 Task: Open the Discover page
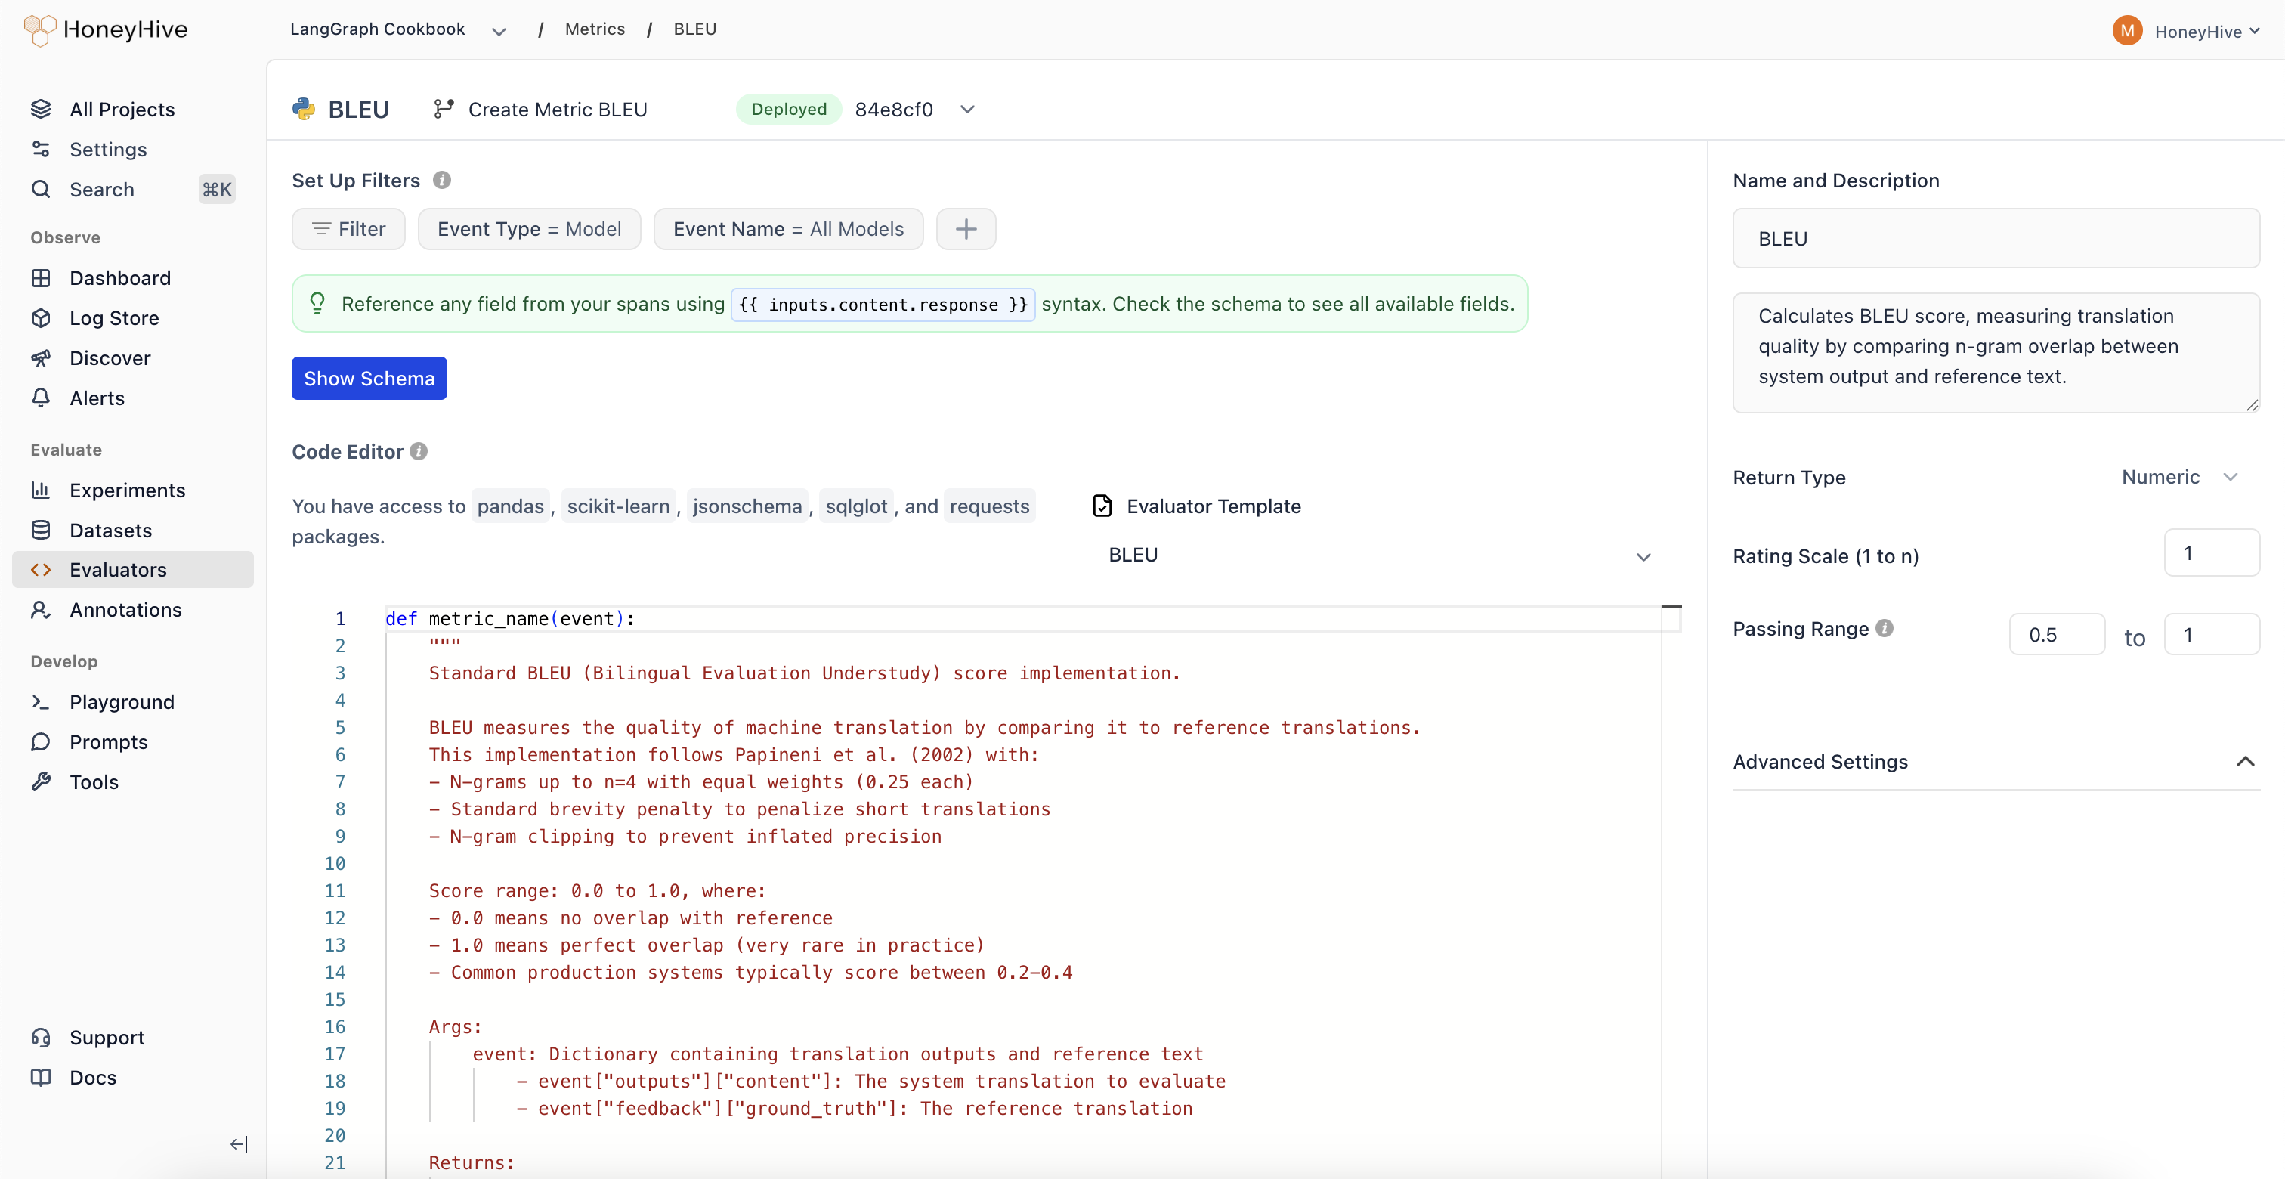pos(110,357)
